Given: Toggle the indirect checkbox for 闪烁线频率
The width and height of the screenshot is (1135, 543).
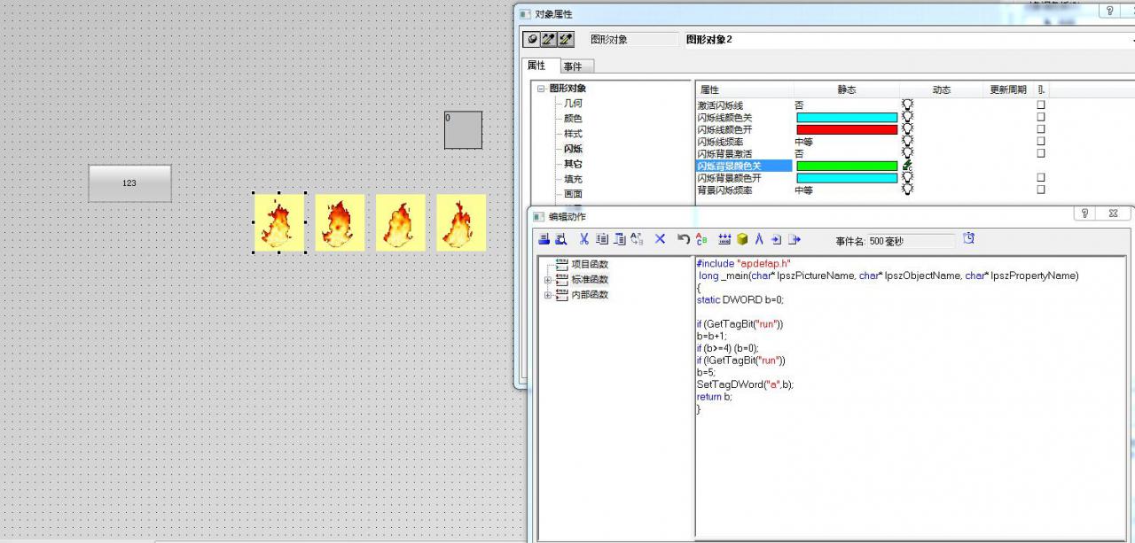Looking at the screenshot, I should pyautogui.click(x=1041, y=141).
